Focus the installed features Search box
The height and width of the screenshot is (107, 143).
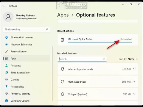pos(82,59)
